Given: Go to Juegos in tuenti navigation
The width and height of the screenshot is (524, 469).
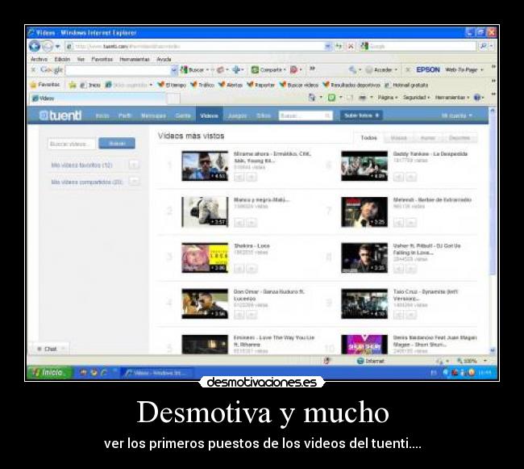Looking at the screenshot, I should [237, 115].
